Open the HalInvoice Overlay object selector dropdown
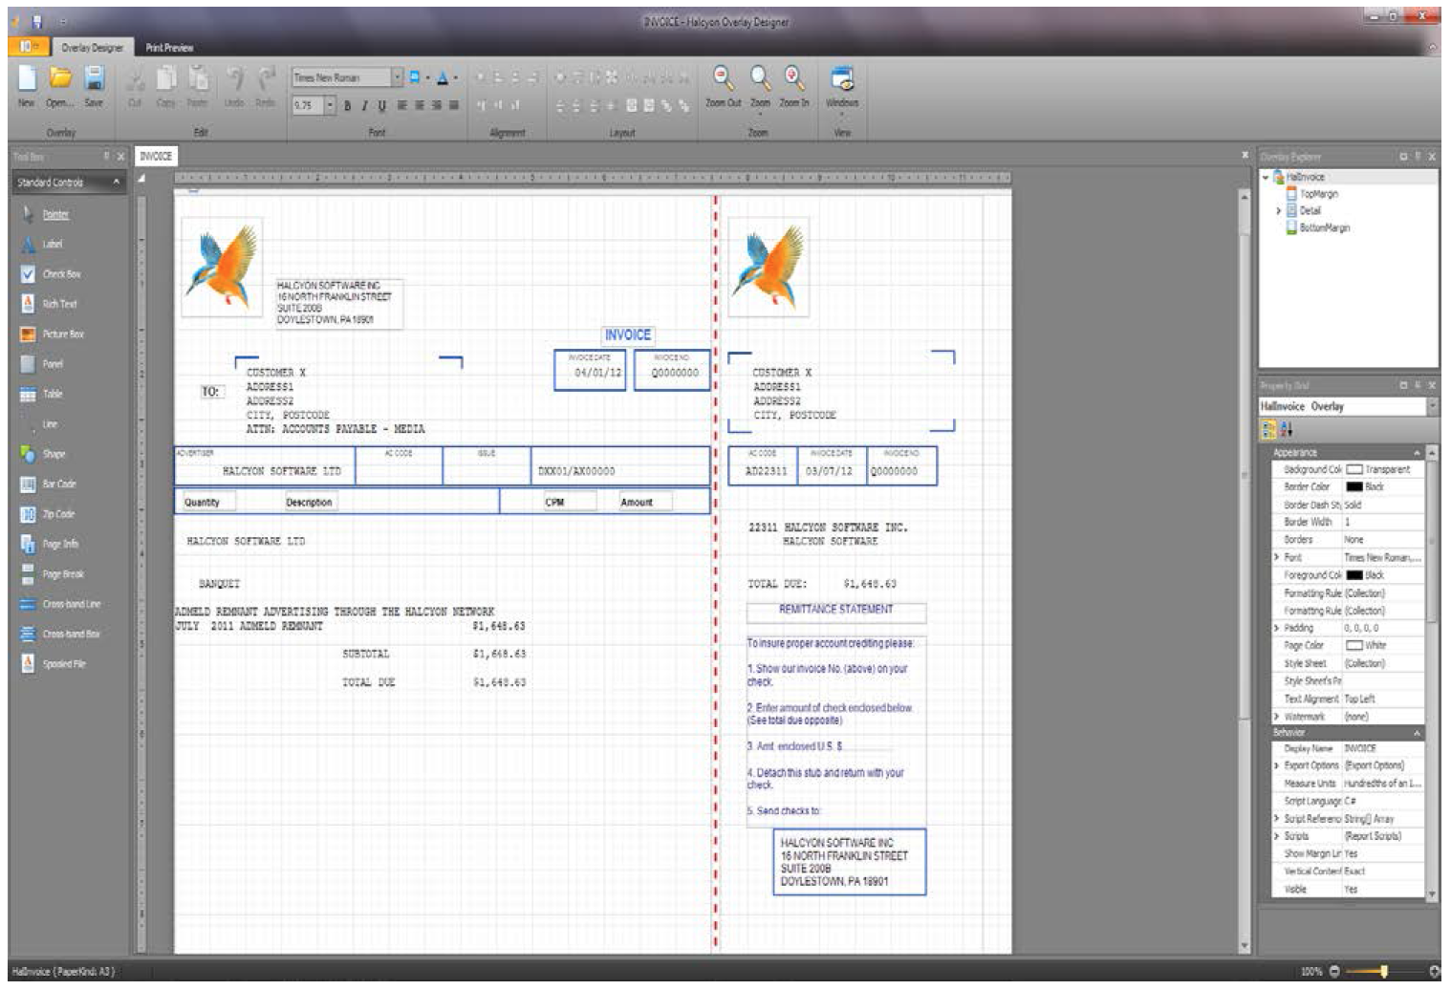 (1432, 406)
